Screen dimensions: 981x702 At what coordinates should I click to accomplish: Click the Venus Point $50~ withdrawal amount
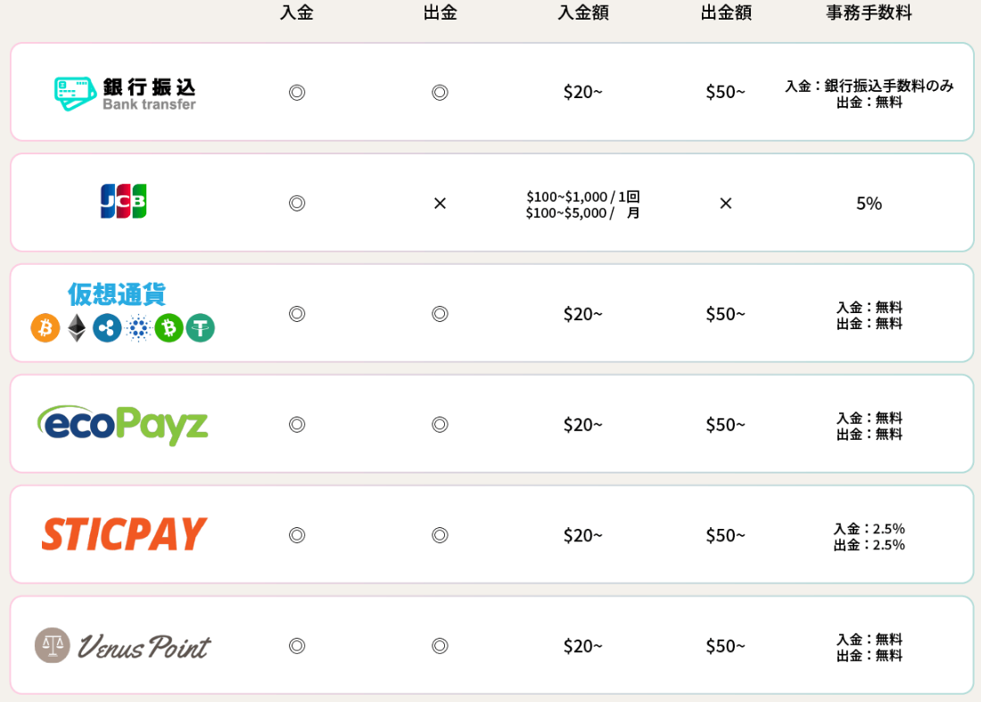[726, 647]
